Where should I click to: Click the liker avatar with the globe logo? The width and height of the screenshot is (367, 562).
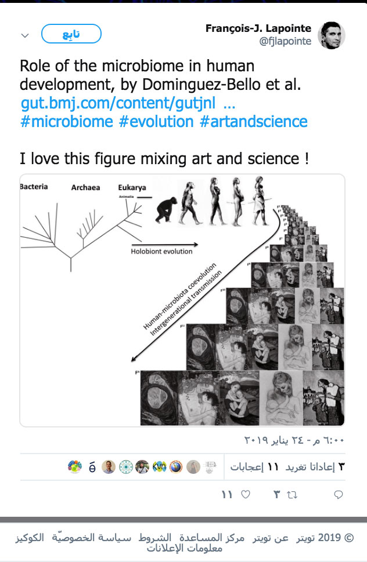click(176, 467)
